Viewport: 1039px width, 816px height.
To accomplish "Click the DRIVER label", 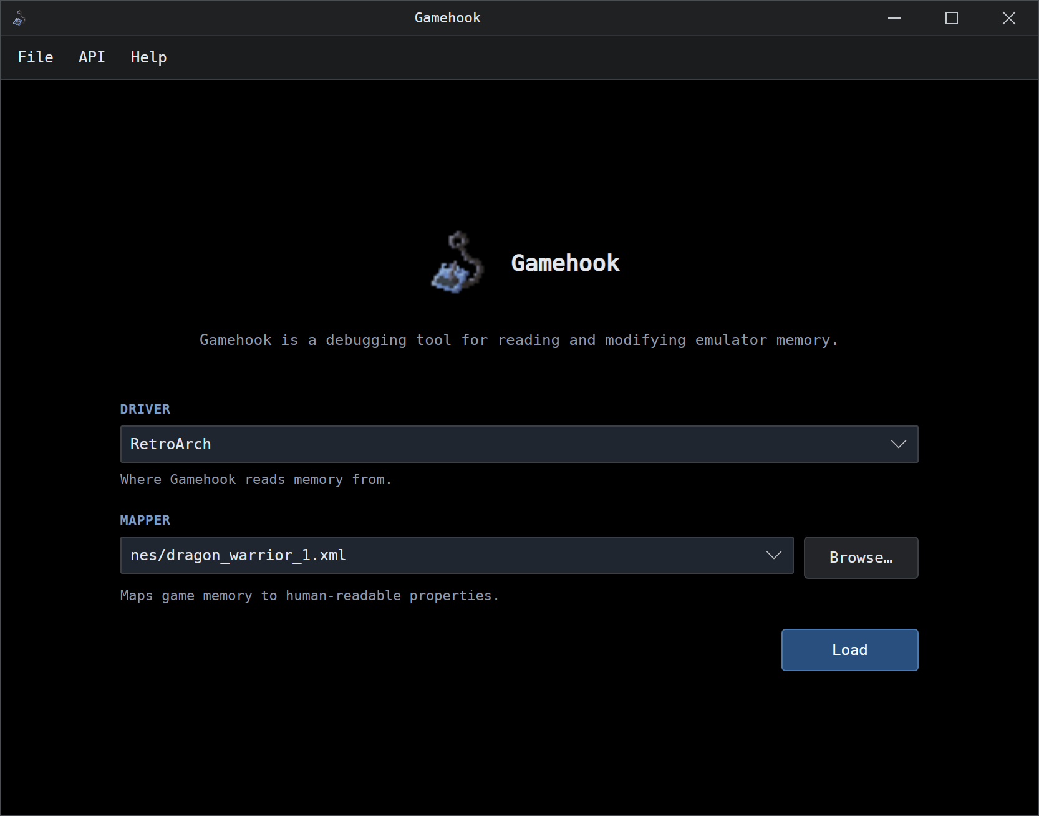I will point(145,409).
